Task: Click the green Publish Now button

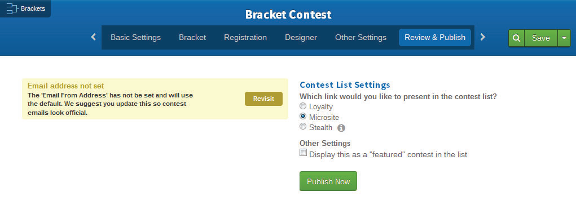Action: pos(328,181)
